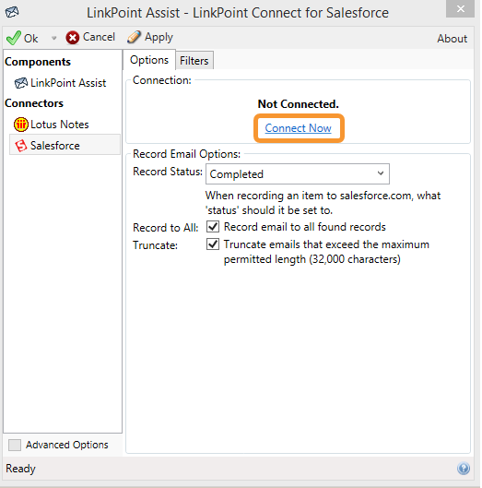Select the Salesforce connector icon

[21, 146]
